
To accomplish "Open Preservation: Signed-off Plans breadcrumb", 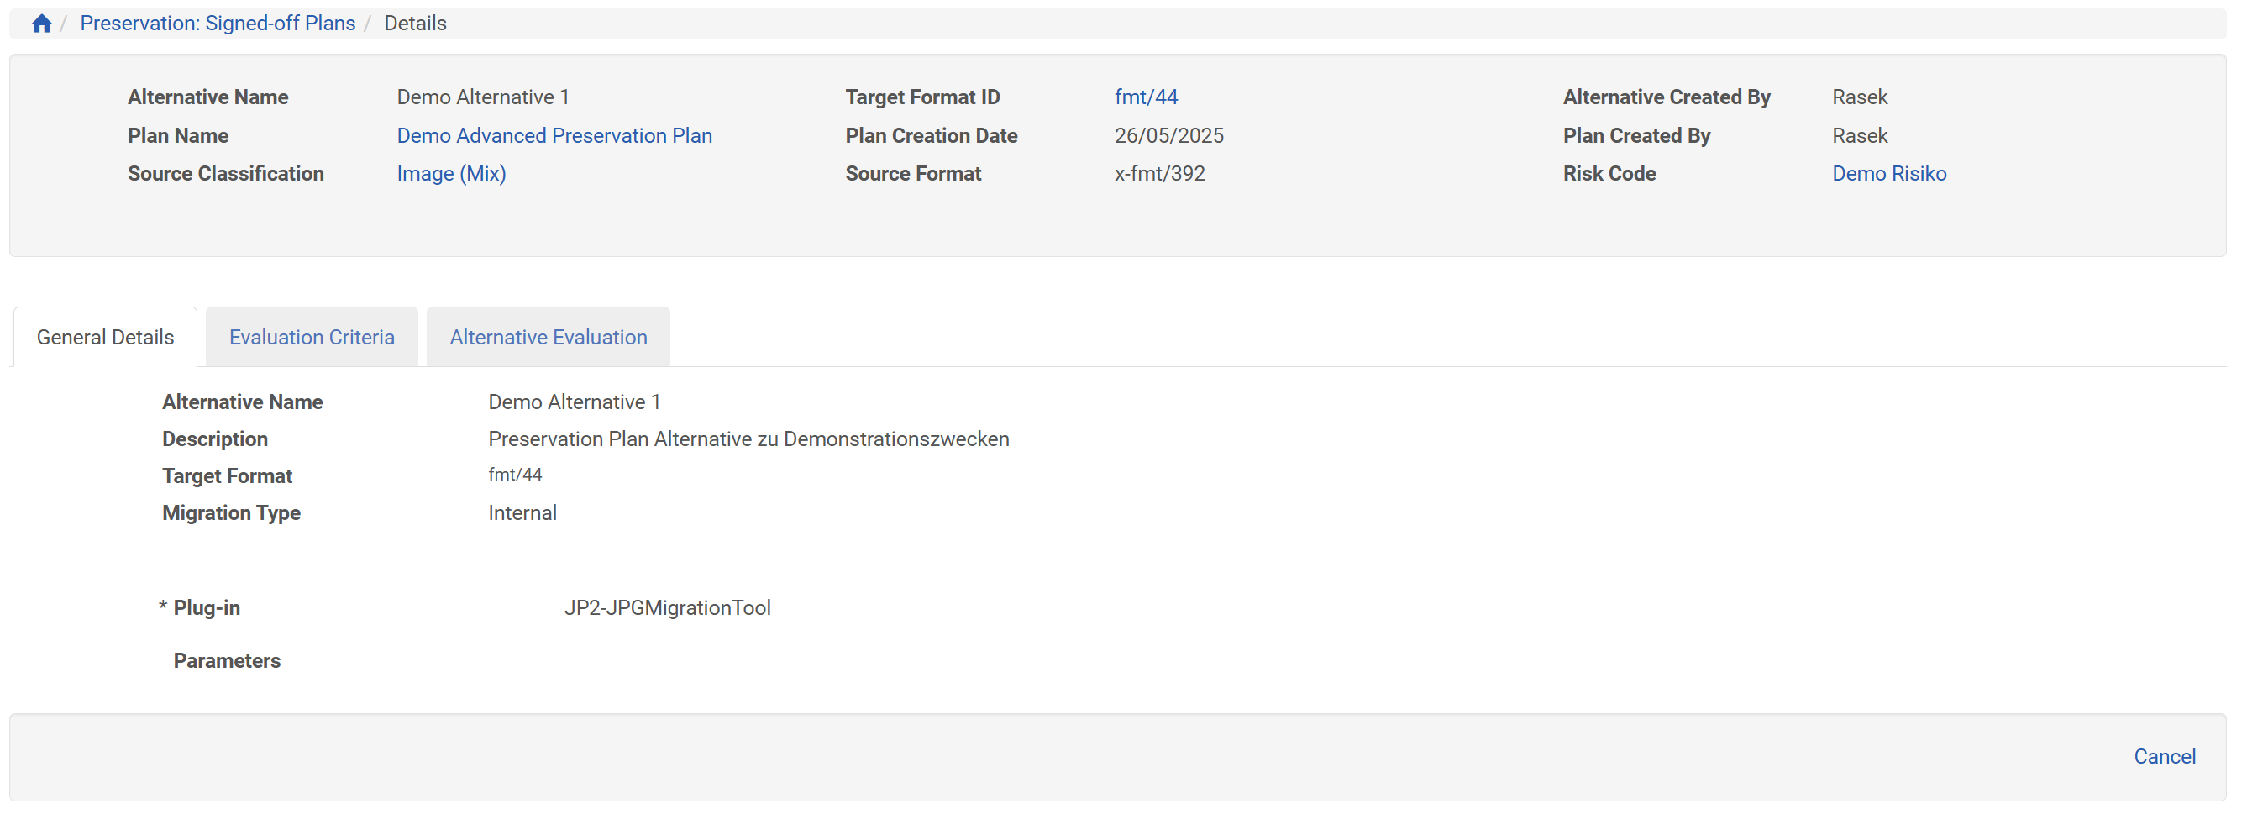I will click(x=218, y=24).
